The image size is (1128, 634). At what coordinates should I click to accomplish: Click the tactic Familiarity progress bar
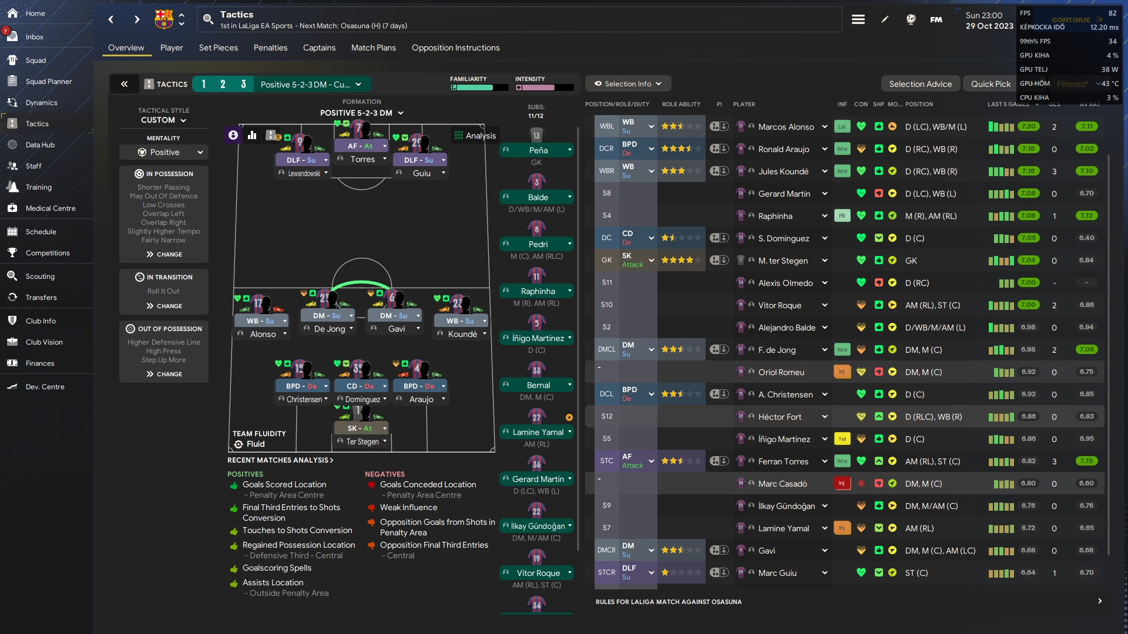click(479, 87)
